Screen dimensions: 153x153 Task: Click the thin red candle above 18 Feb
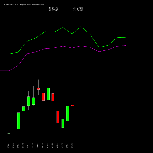73,106
